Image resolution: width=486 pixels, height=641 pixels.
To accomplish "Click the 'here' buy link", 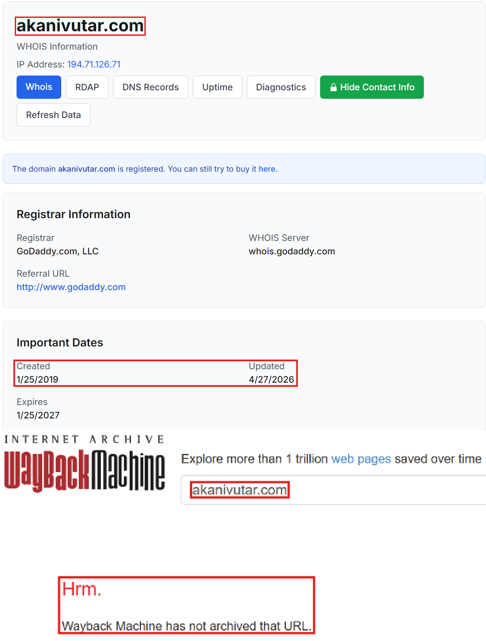I will pos(267,169).
